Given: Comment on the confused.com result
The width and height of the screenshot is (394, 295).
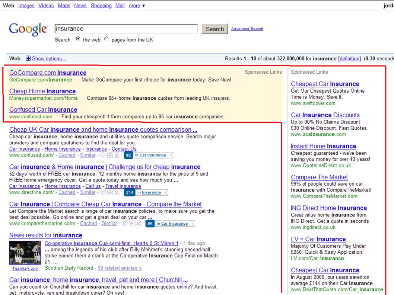Looking at the screenshot, I should click(x=103, y=155).
